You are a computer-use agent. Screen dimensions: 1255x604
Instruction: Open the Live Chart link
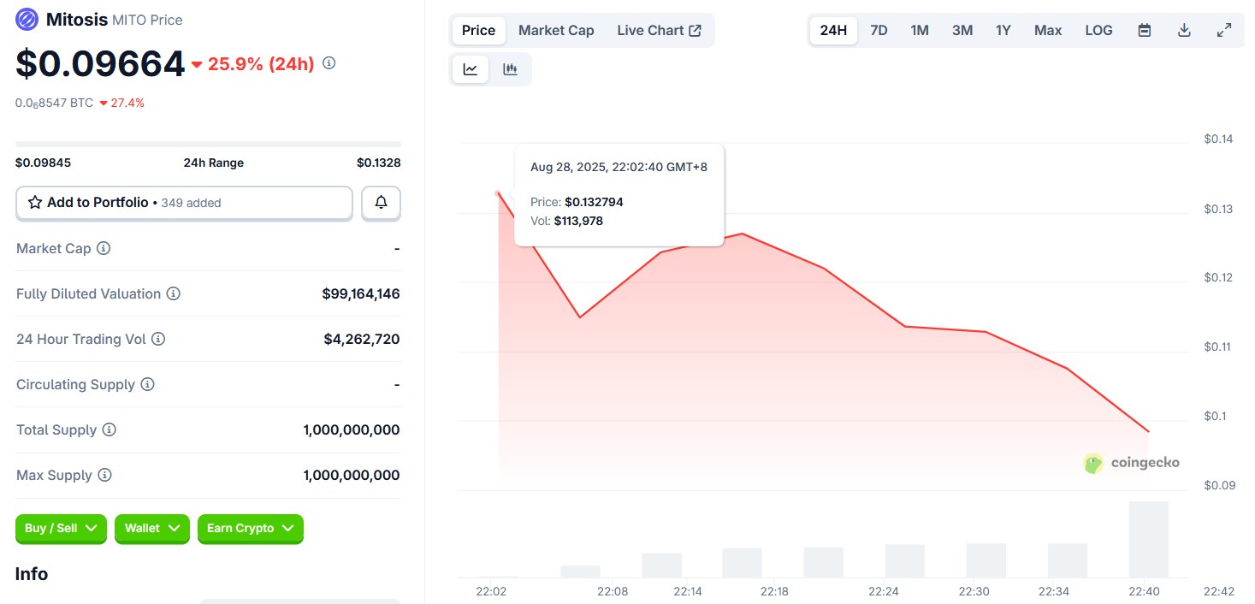click(659, 30)
